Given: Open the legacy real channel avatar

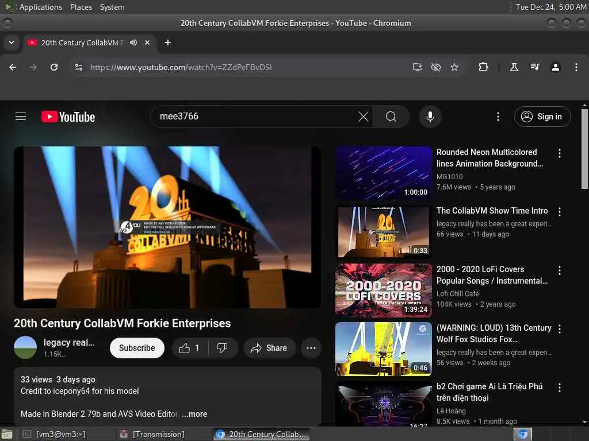Looking at the screenshot, I should pos(25,347).
